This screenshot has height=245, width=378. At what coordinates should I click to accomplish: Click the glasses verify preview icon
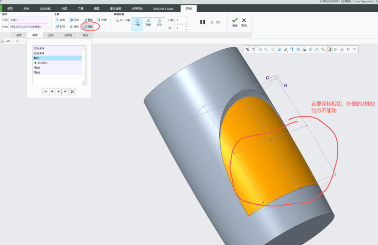click(218, 22)
